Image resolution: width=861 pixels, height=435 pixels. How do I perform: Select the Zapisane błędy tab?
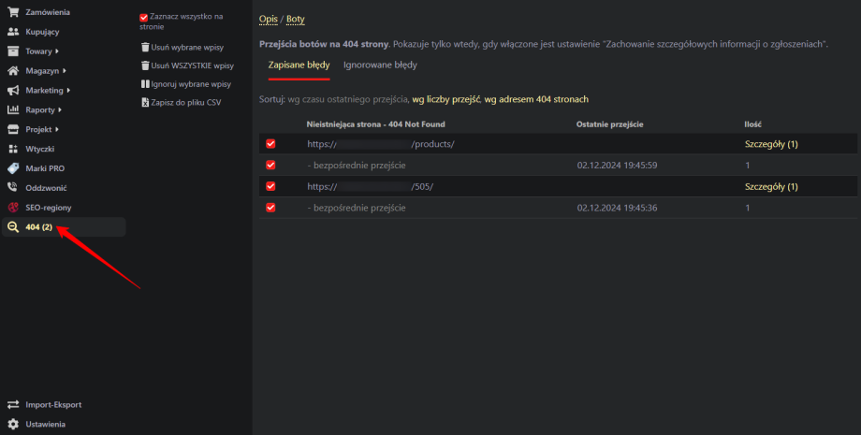click(x=299, y=65)
